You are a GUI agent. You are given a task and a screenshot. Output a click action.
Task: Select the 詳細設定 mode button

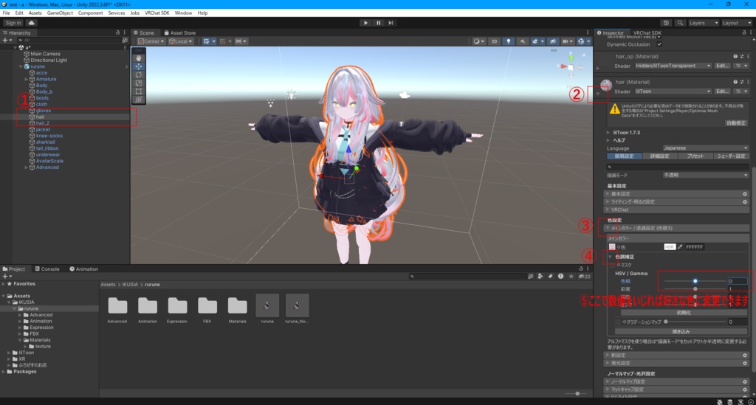[x=659, y=156]
